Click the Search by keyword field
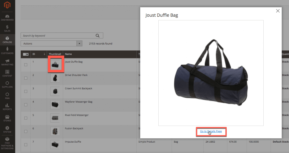The image size is (289, 153). click(x=58, y=36)
